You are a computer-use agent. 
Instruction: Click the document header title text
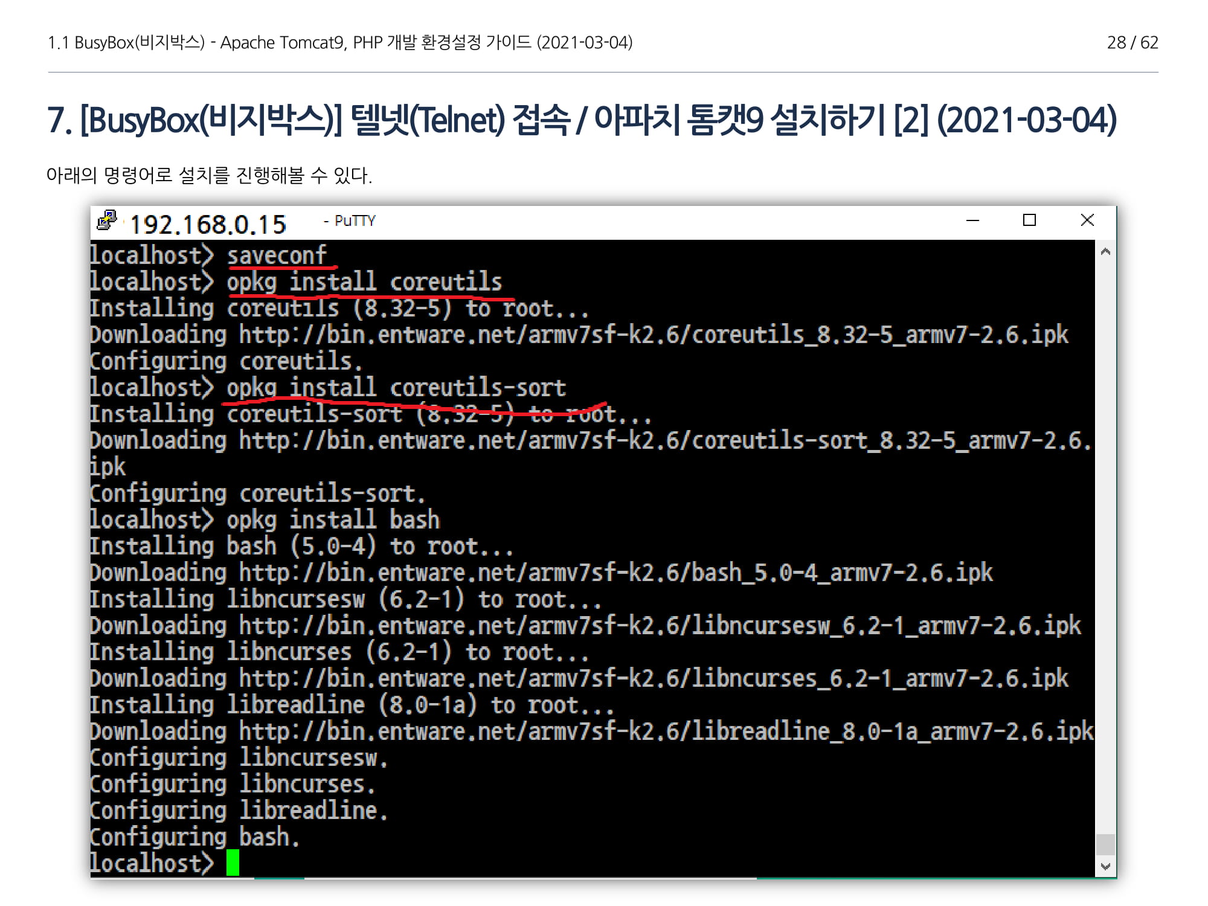(339, 42)
